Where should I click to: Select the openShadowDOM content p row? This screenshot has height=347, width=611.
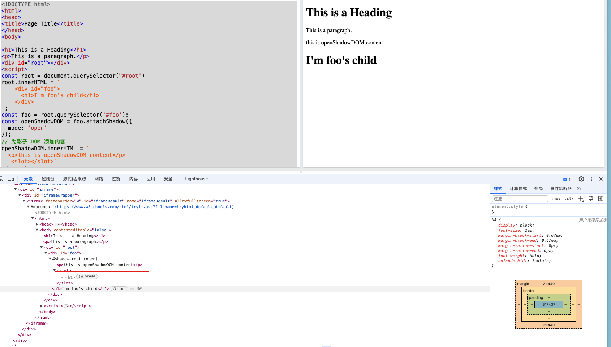click(99, 265)
